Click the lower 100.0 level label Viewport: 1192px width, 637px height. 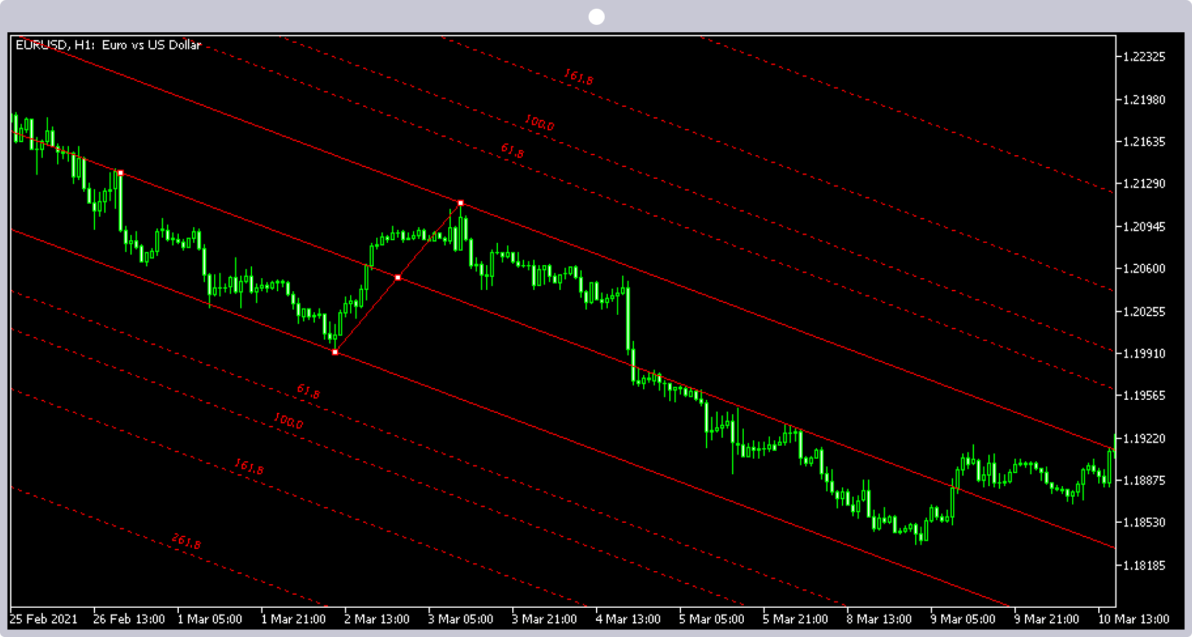(289, 421)
